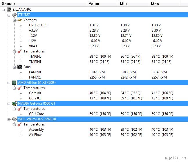The height and width of the screenshot is (162, 188).
Task: Collapse the Fans group
Action: tap(14, 67)
